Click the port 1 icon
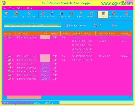 tap(9, 37)
